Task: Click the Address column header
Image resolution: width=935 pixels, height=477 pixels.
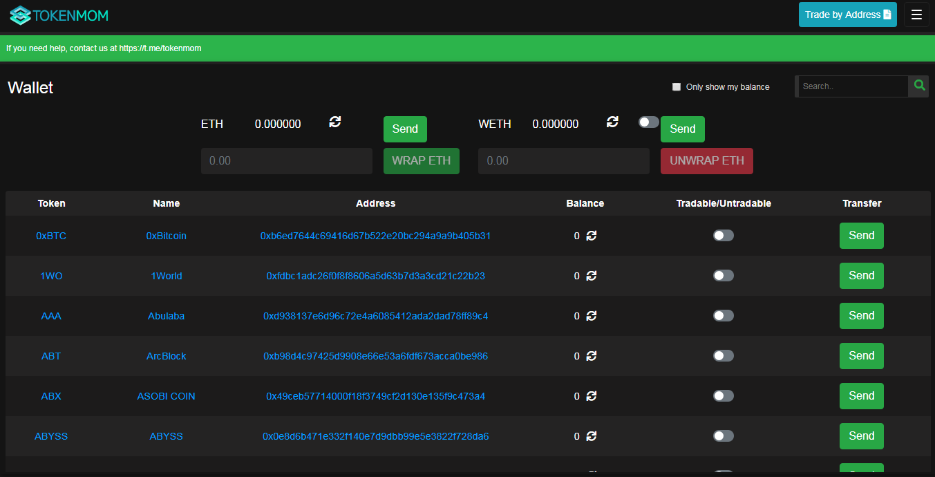Action: point(376,203)
